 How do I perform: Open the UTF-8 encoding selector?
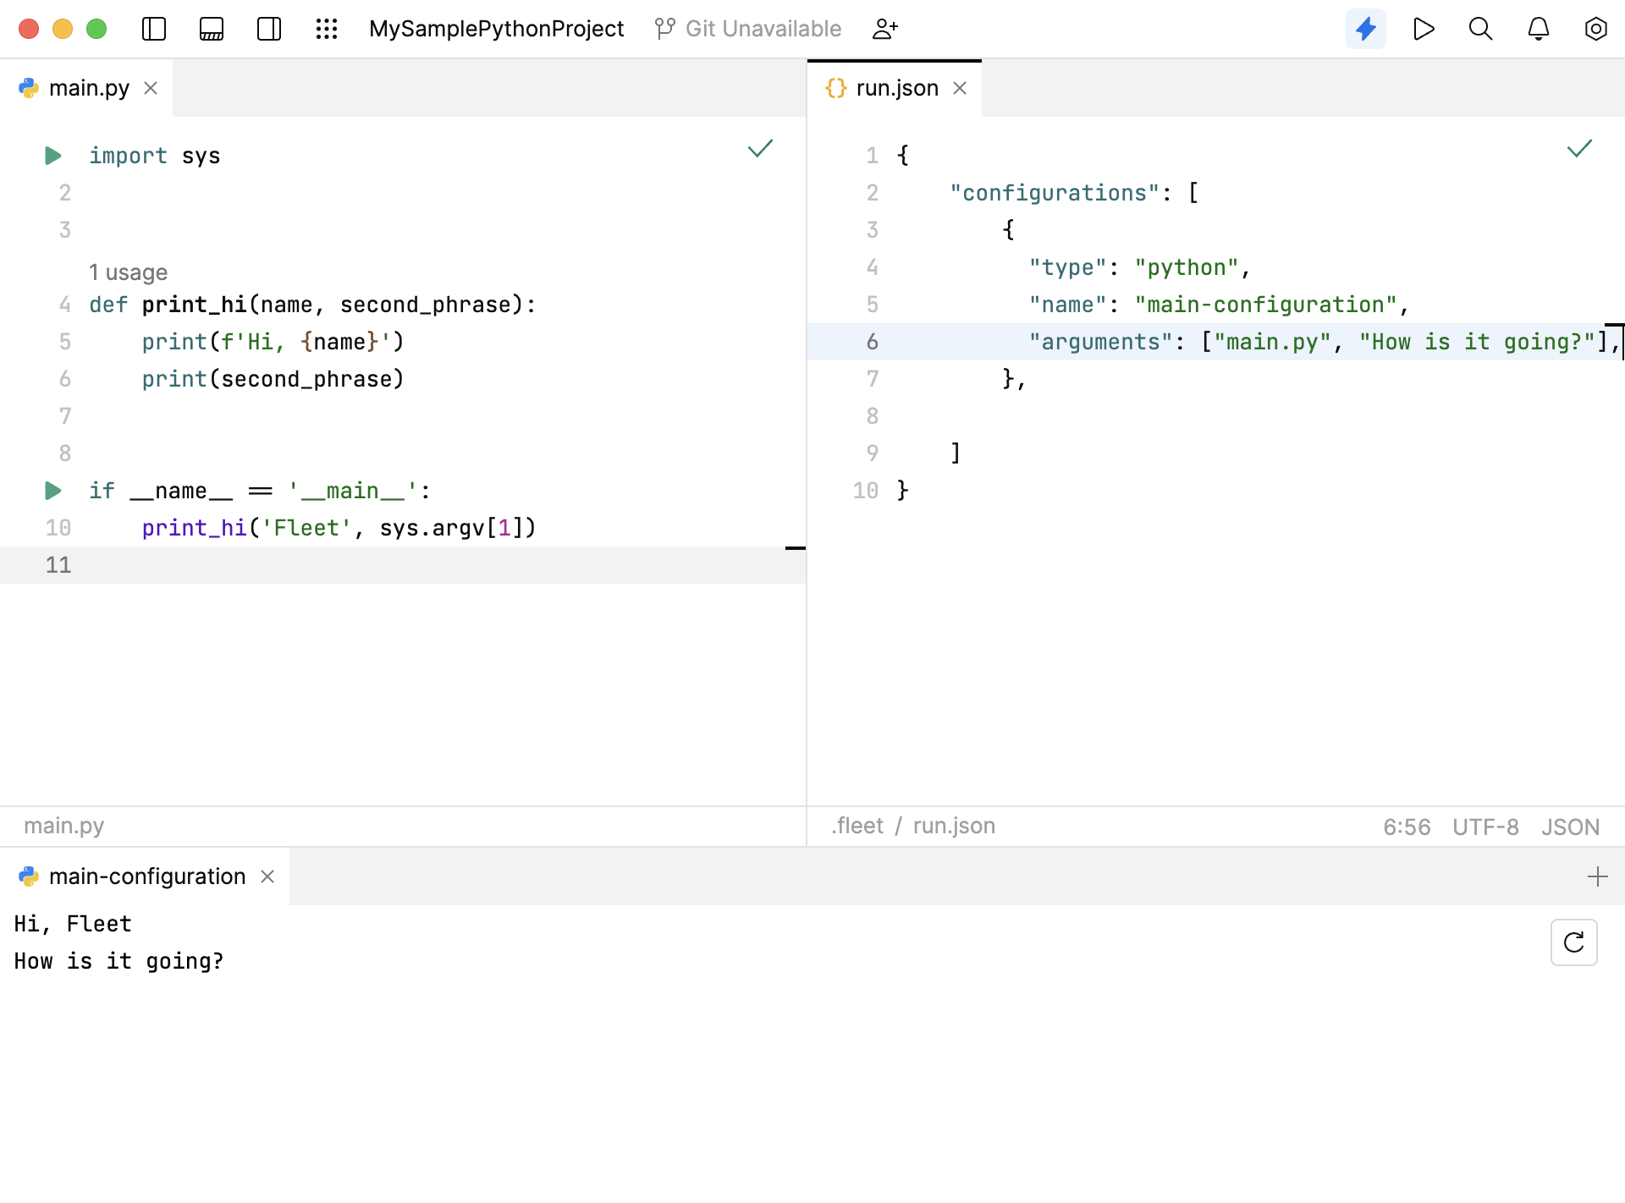coord(1485,826)
